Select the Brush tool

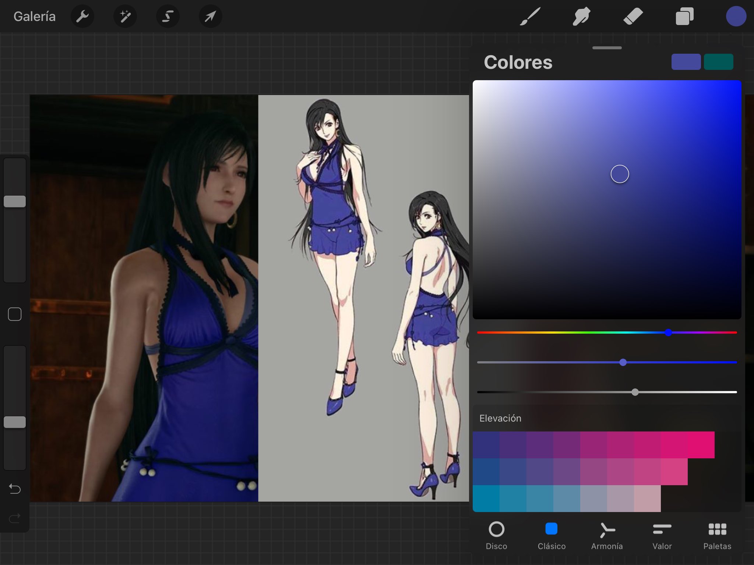530,16
